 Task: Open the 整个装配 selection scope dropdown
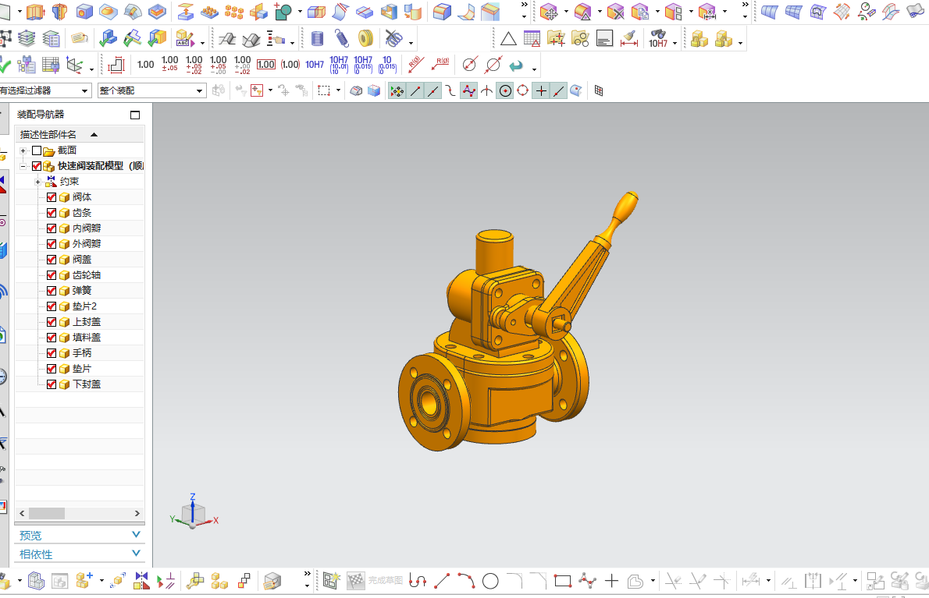tap(201, 91)
